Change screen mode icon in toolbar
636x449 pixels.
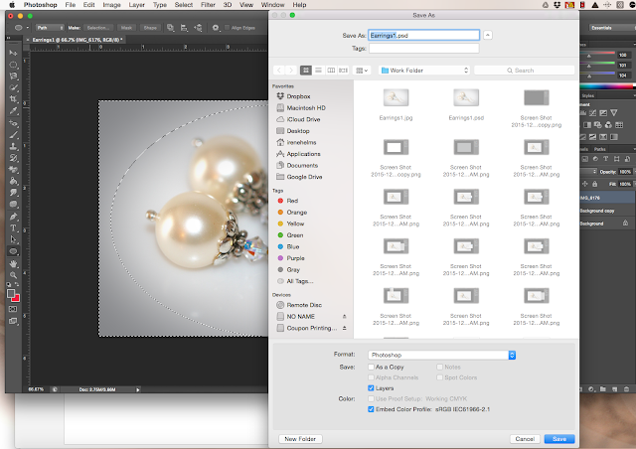pos(13,321)
